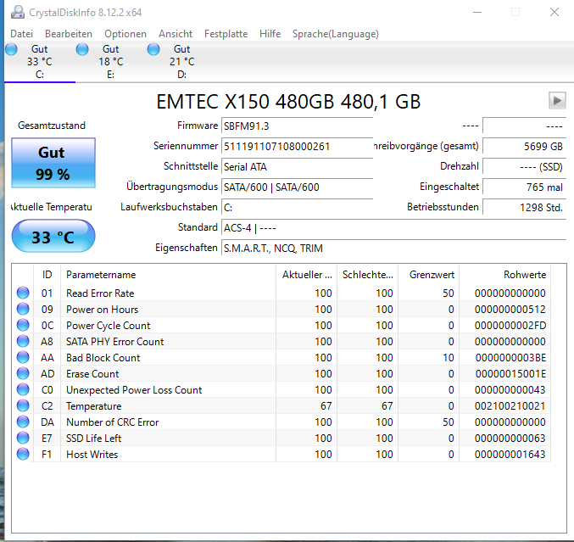Click the CrystalDiskInfo app icon in title bar
The height and width of the screenshot is (542, 574).
(17, 12)
